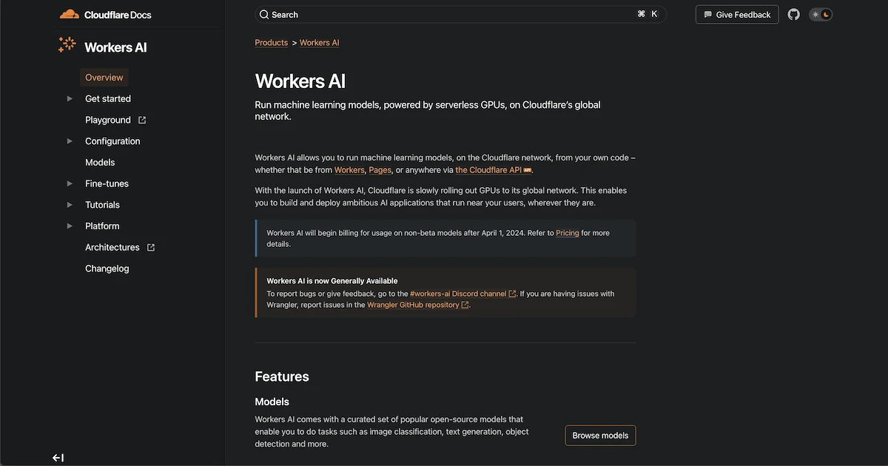Expand the Platform section
Viewport: 888px width, 466px height.
click(x=69, y=226)
